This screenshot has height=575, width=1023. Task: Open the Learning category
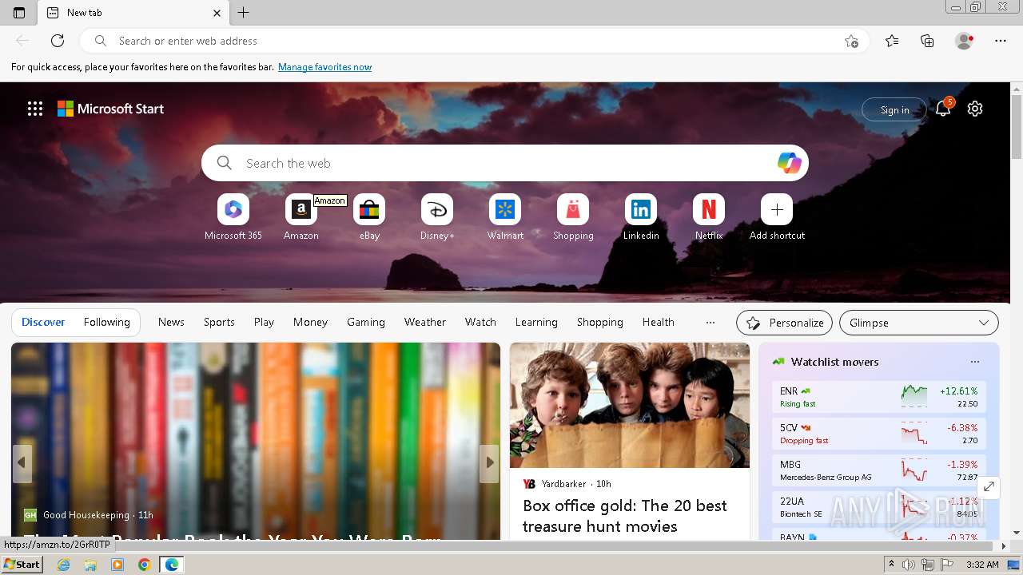(x=536, y=322)
